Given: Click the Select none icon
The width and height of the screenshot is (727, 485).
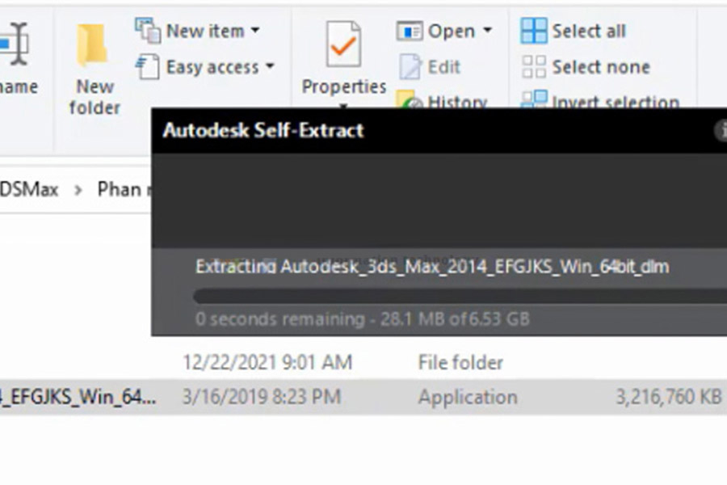Looking at the screenshot, I should point(534,67).
